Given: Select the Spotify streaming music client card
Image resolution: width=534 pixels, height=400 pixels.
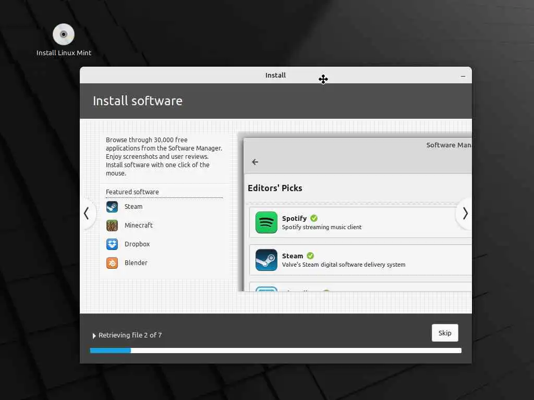Looking at the screenshot, I should click(361, 222).
